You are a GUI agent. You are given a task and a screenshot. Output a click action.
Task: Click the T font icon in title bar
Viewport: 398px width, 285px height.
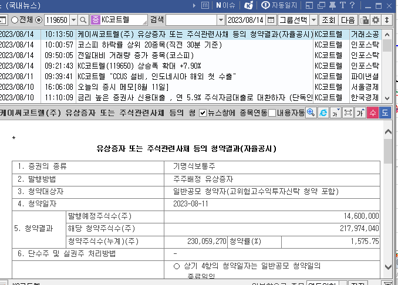click(x=343, y=5)
